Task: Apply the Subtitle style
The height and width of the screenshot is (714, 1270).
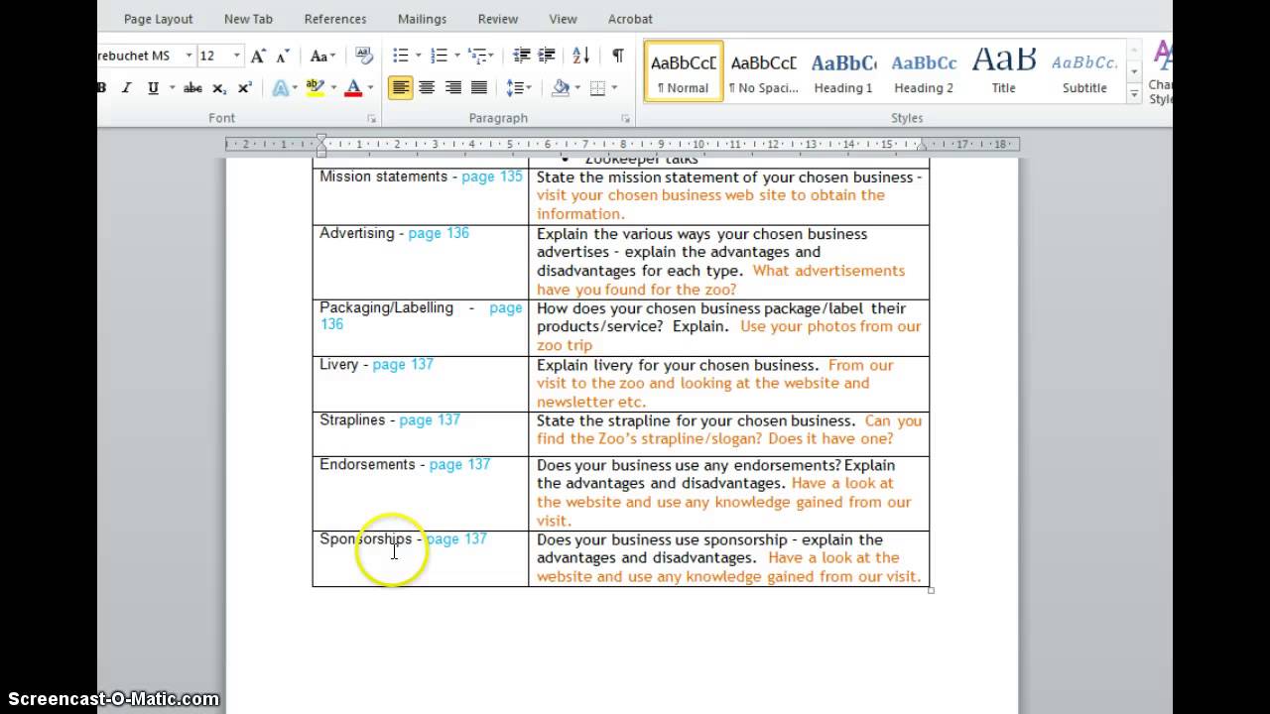Action: coord(1084,71)
